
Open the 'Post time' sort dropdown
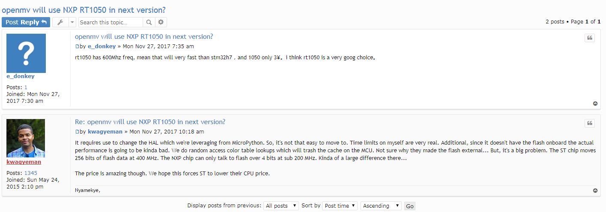(340, 206)
